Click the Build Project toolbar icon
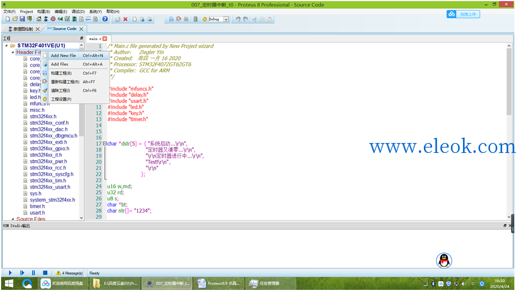516x291 pixels. (x=171, y=19)
